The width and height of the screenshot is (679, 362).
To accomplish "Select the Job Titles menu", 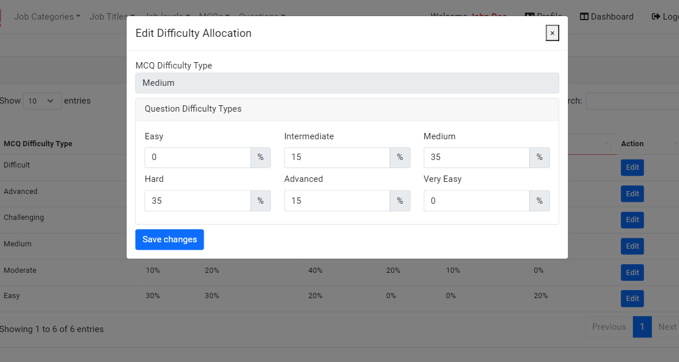I will (x=111, y=16).
